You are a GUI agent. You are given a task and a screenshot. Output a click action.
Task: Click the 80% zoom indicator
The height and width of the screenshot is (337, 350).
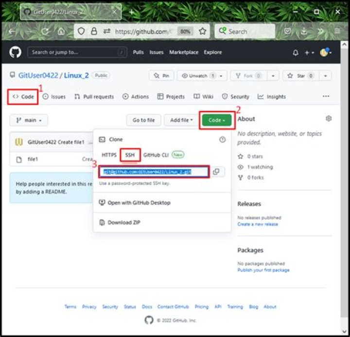[x=185, y=32]
